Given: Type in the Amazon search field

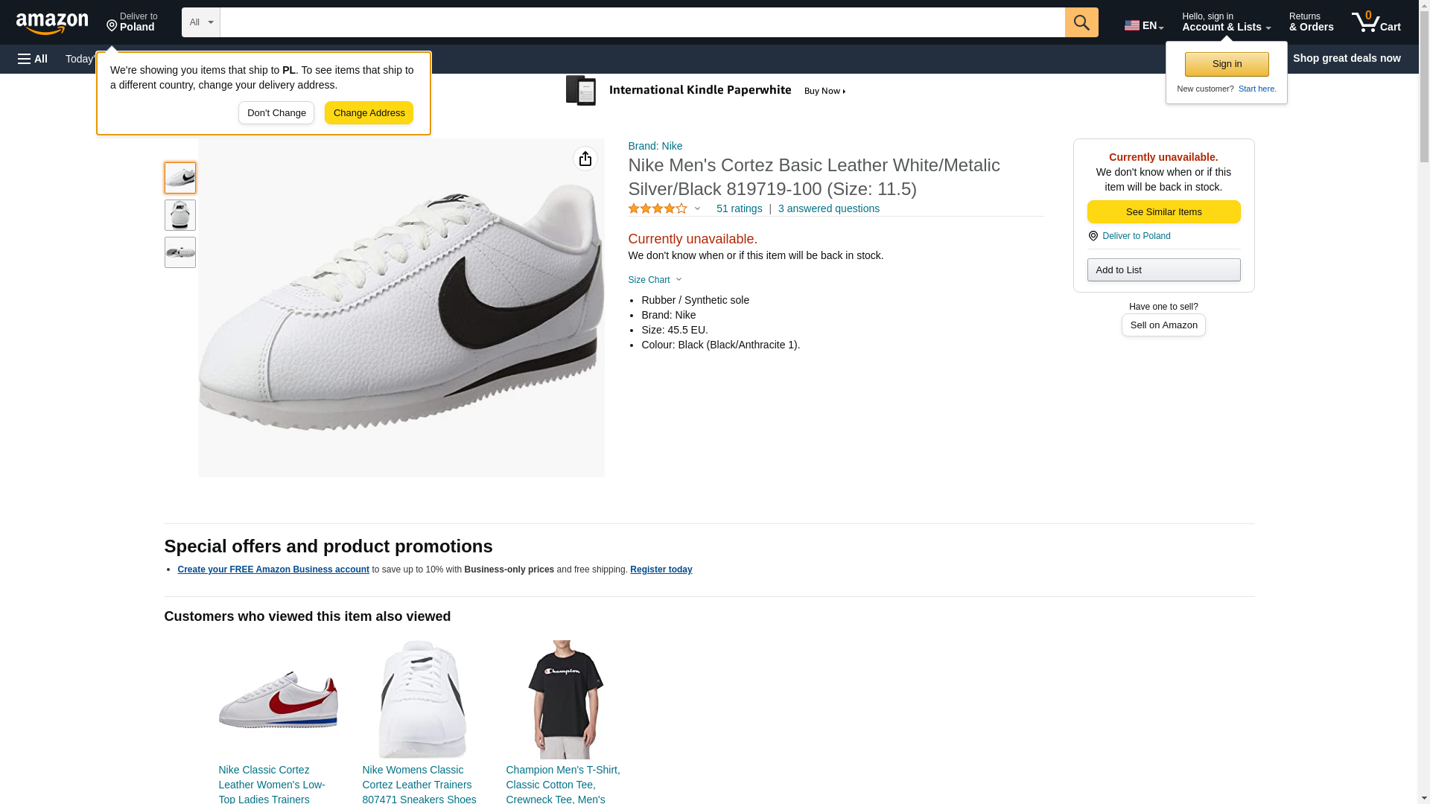Looking at the screenshot, I should pos(642,22).
